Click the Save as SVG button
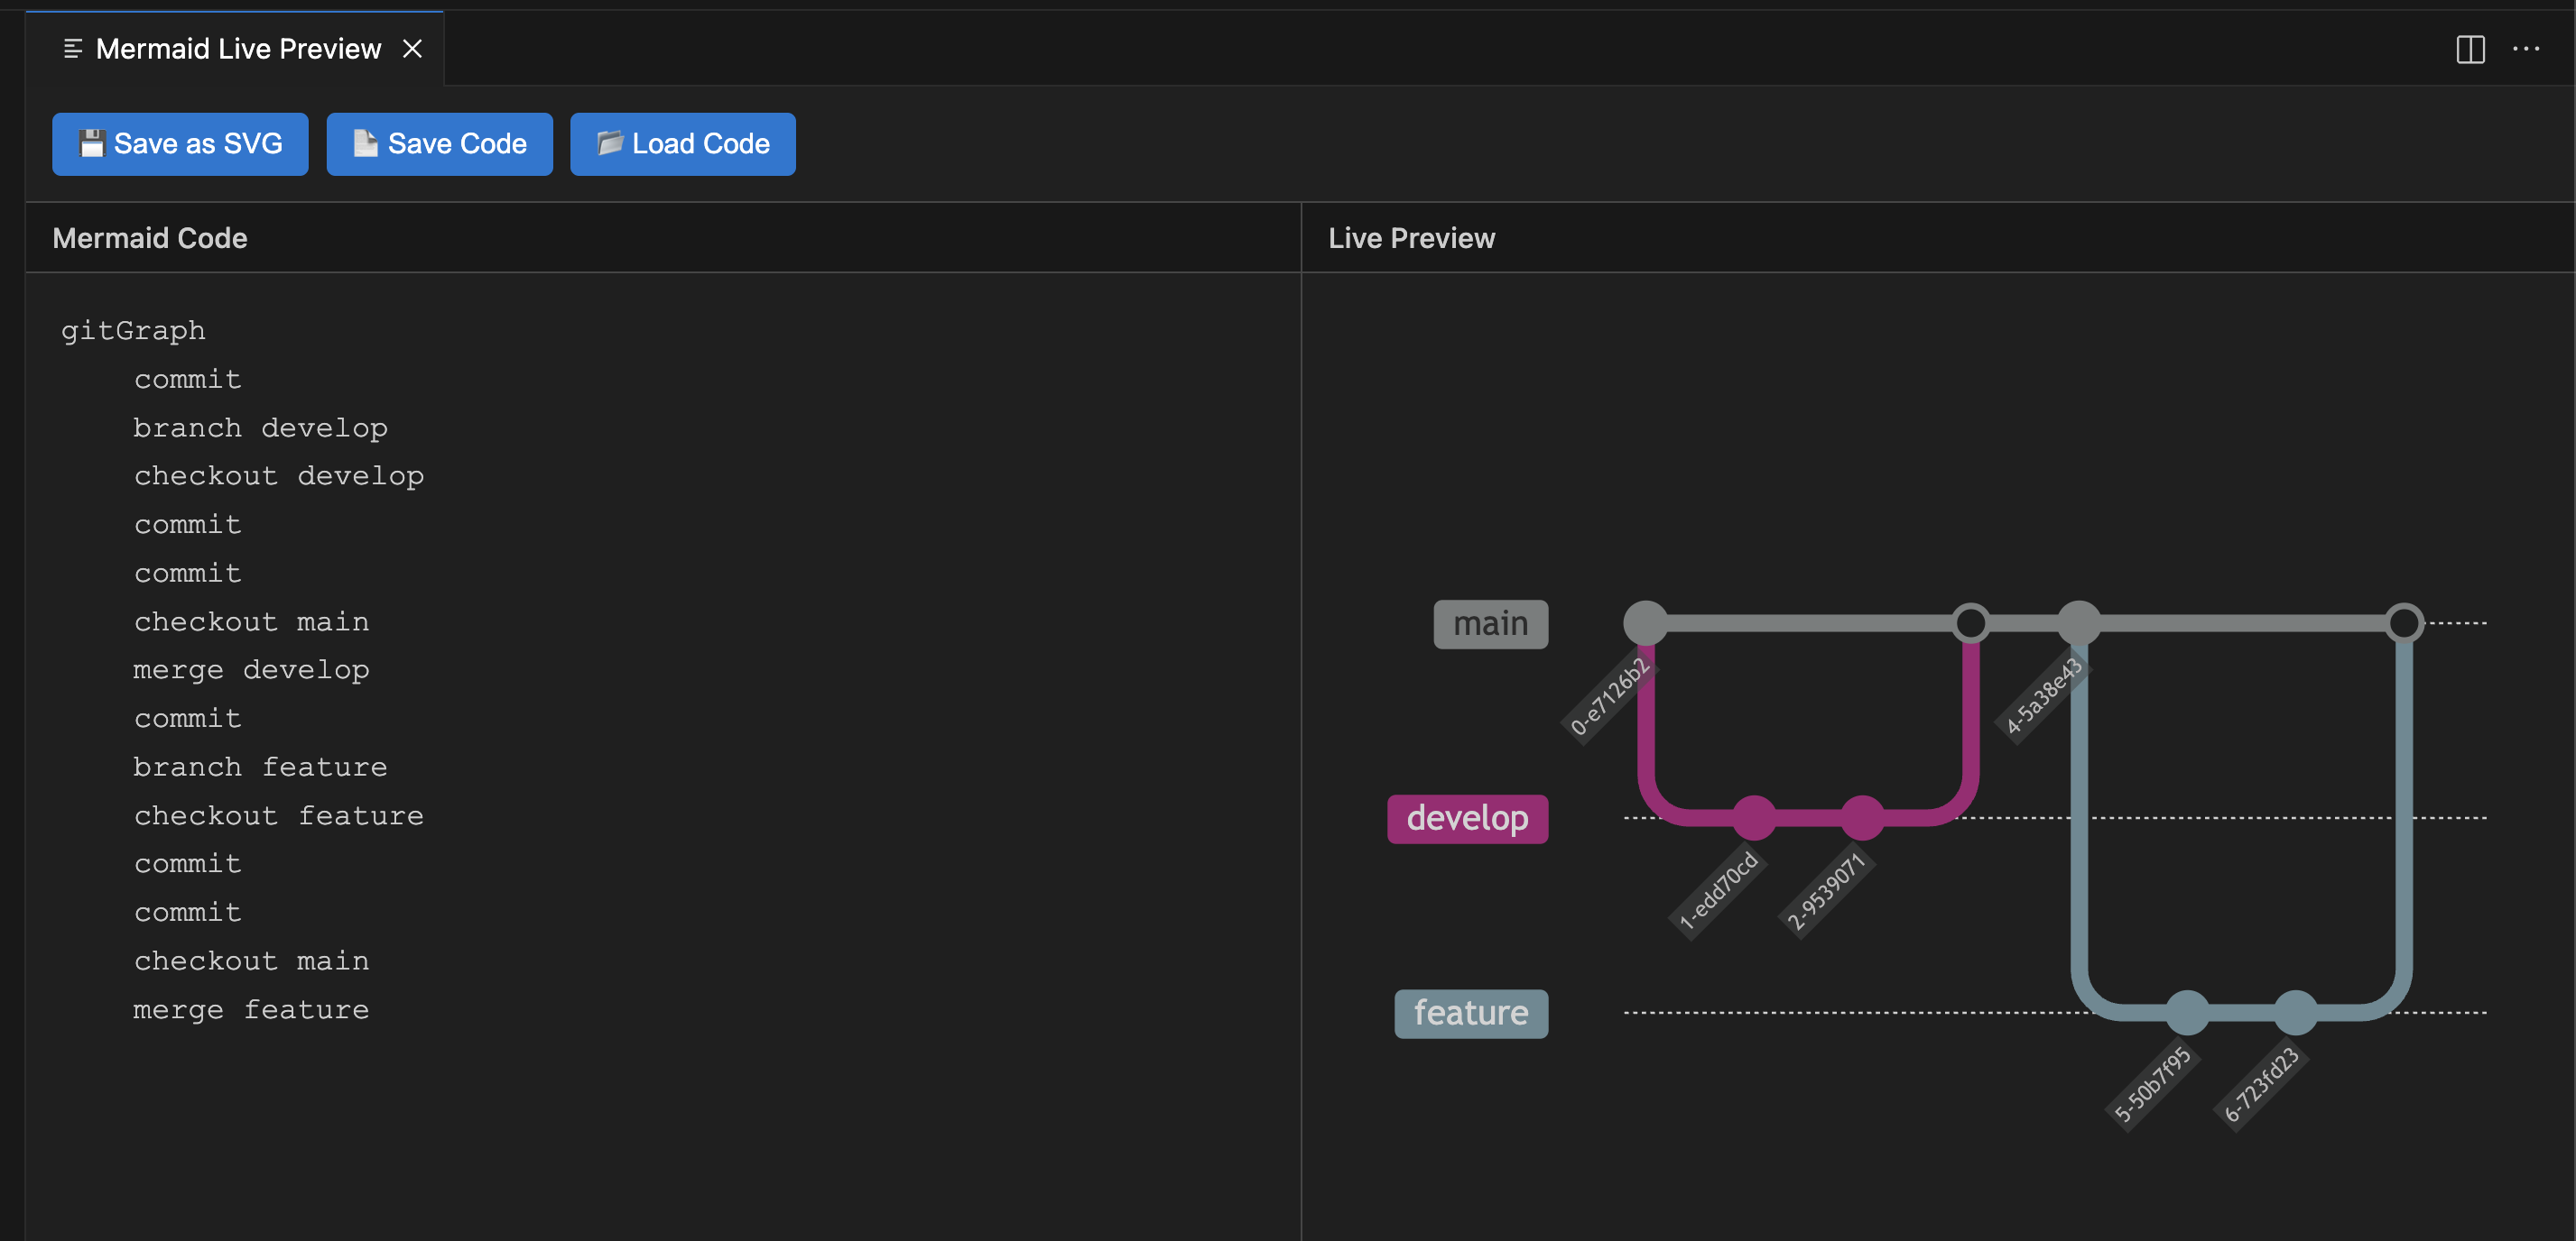This screenshot has width=2576, height=1241. coord(180,144)
